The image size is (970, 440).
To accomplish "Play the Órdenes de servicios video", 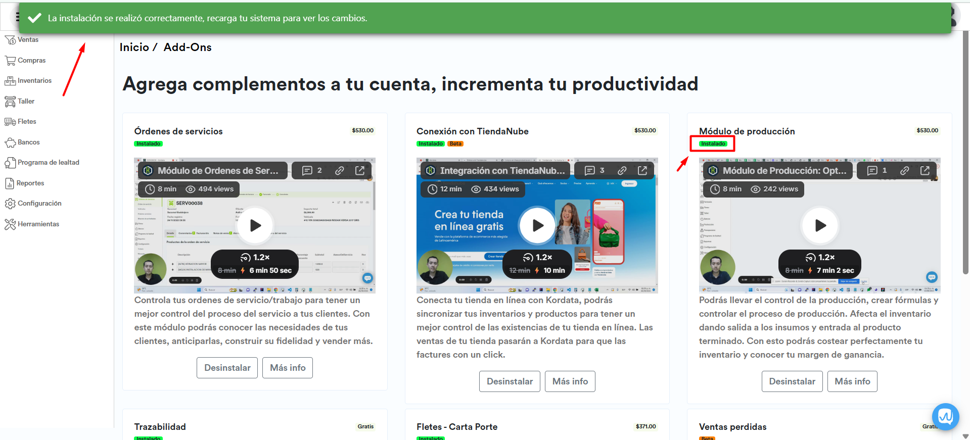I will tap(255, 225).
